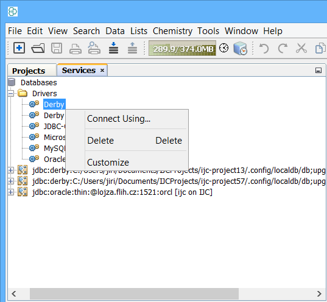Click the export upload arrow icon
This screenshot has height=302, width=327.
point(132,47)
